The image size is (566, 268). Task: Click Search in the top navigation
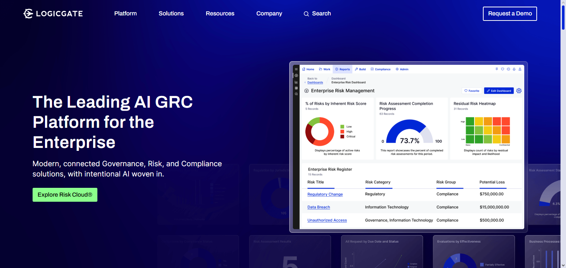click(x=317, y=14)
